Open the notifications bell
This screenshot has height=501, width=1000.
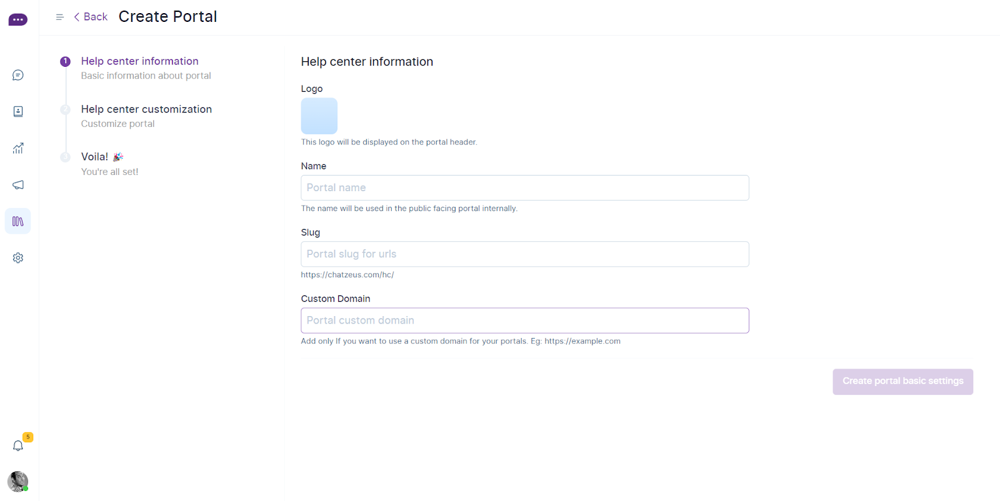18,445
